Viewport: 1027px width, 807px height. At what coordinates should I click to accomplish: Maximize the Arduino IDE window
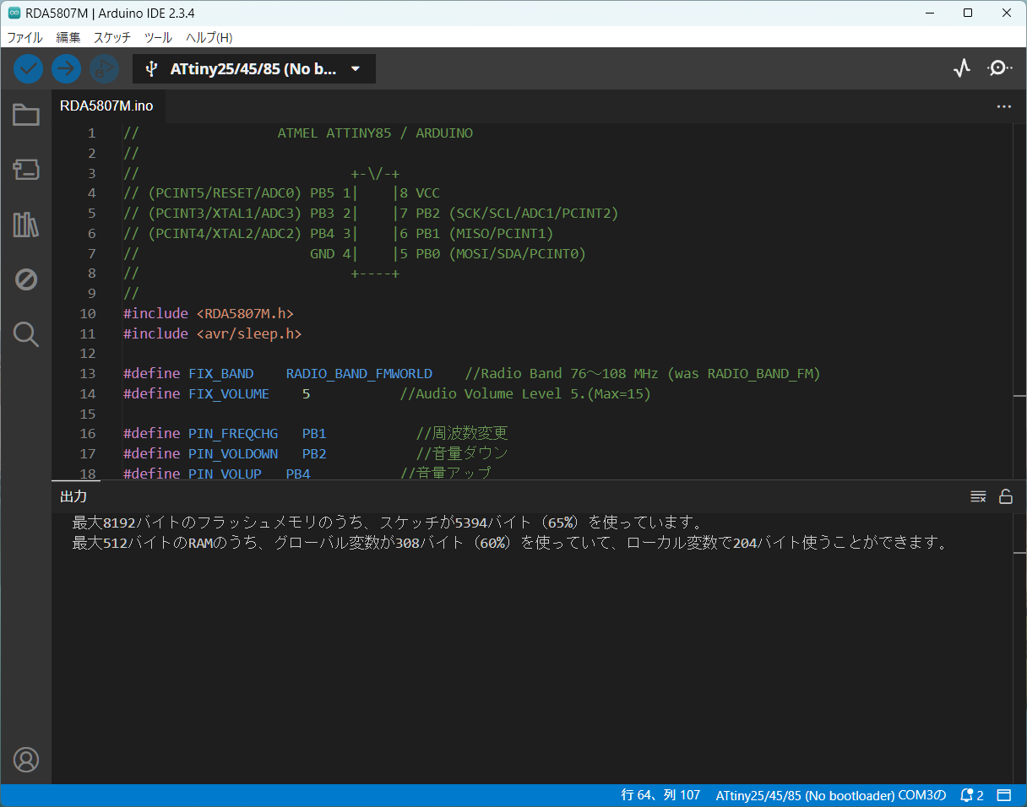968,13
